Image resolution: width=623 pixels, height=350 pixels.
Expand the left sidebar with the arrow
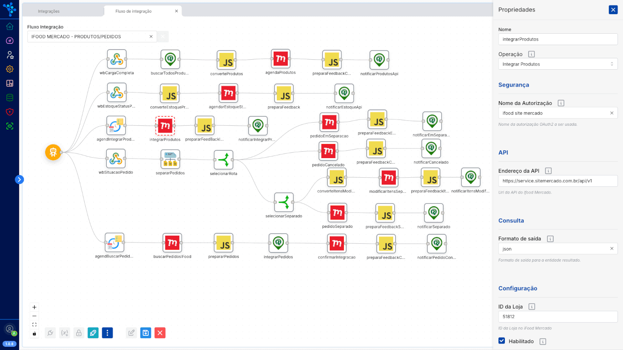click(19, 180)
